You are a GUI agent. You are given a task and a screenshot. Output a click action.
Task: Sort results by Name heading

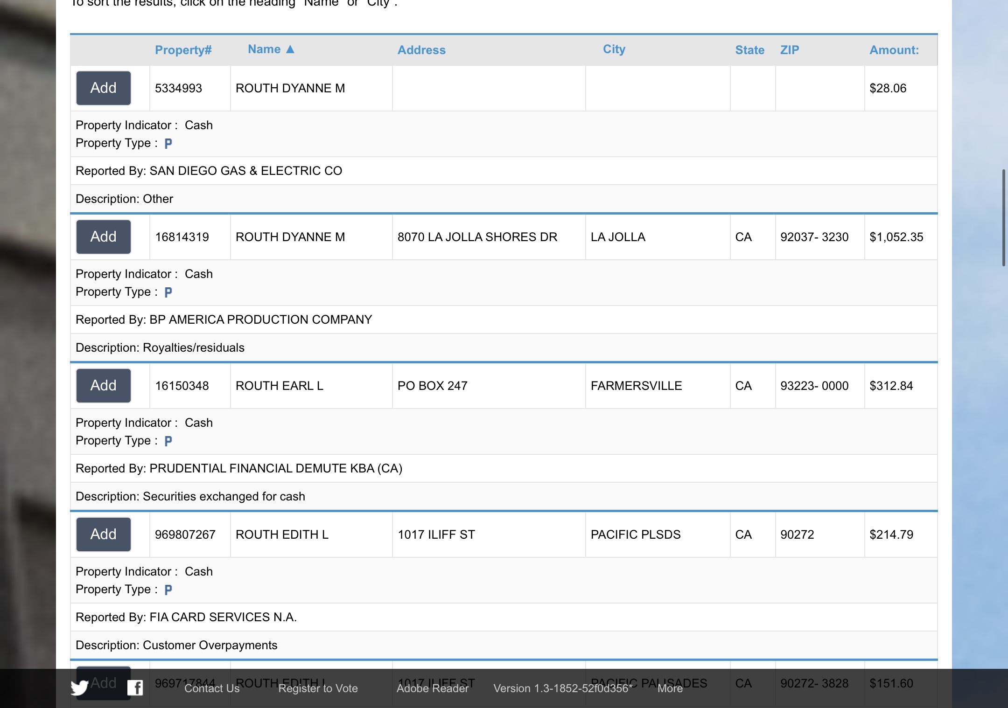tap(264, 49)
